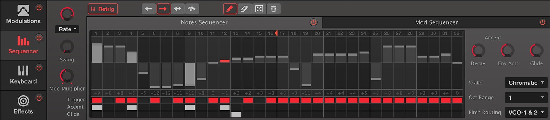This screenshot has height=120, width=550.
Task: Click the trash clear sequence icon
Action: pos(273,9)
